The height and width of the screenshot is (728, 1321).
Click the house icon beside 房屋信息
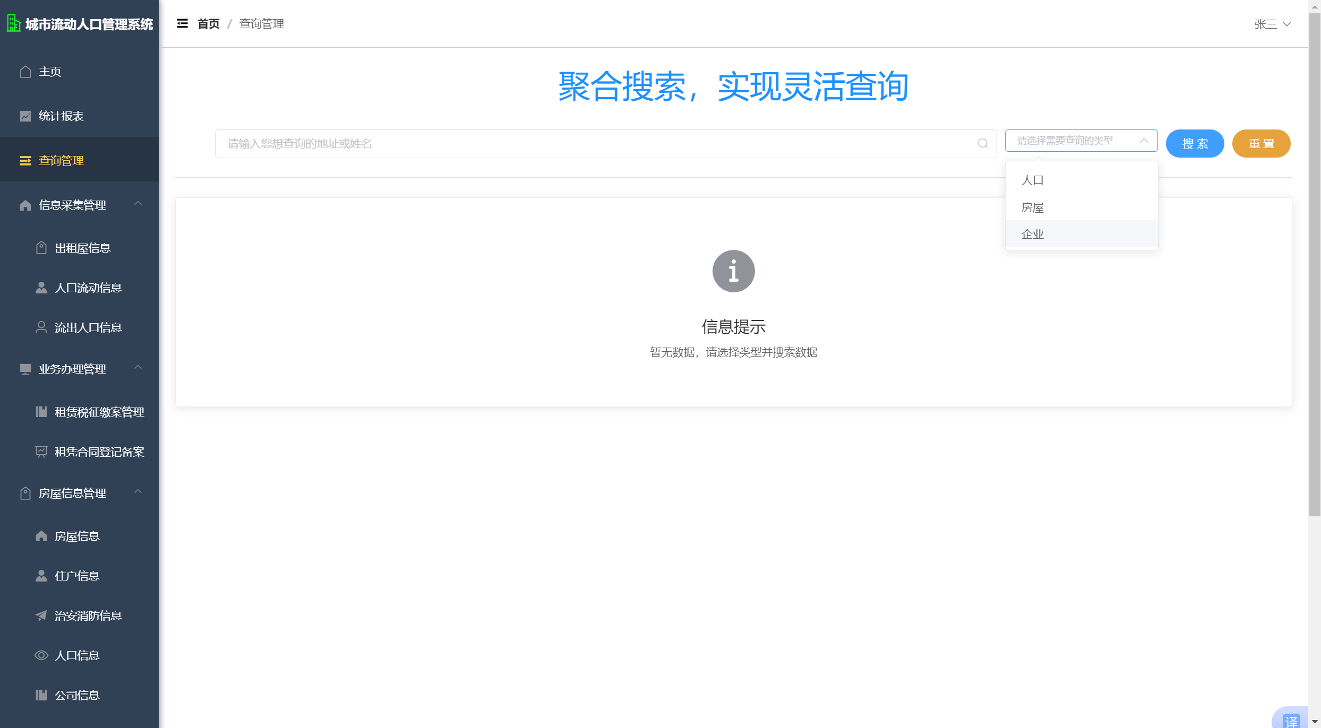(x=41, y=536)
